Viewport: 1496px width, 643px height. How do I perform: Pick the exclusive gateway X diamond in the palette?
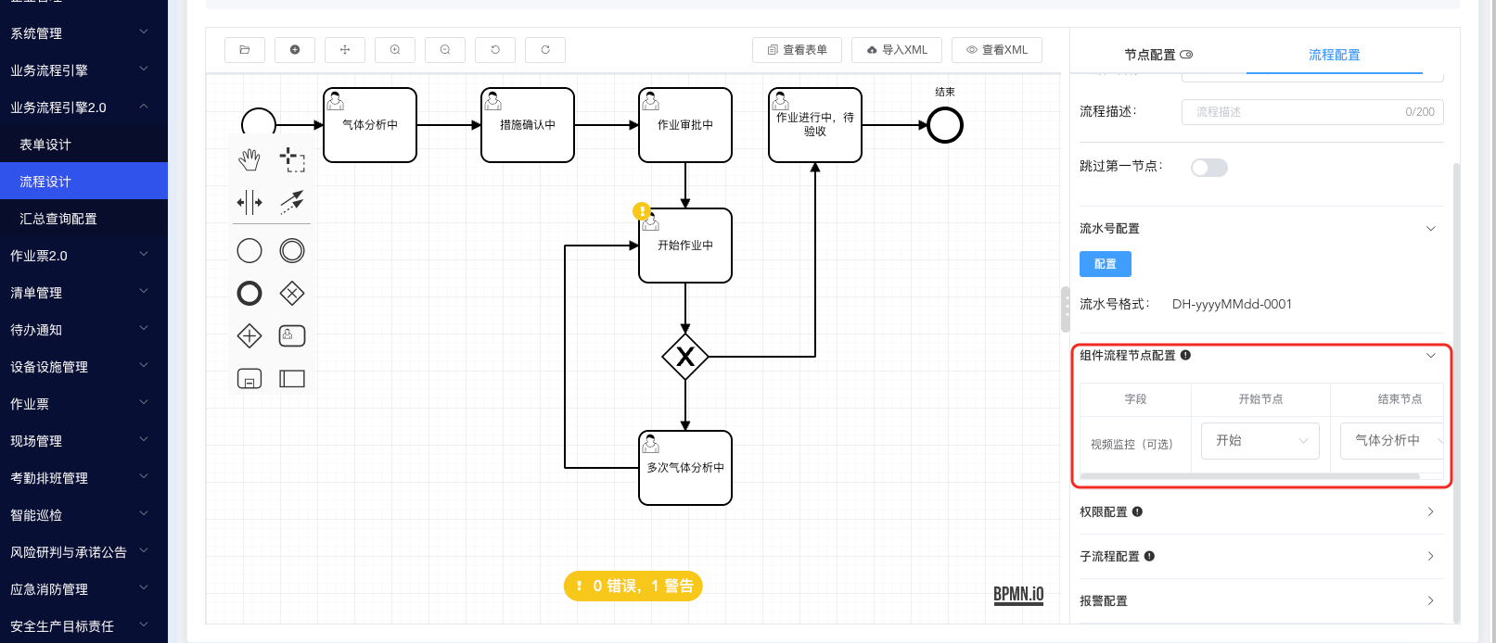tap(292, 294)
